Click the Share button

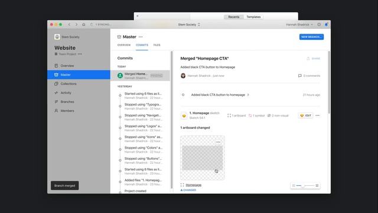point(314,59)
